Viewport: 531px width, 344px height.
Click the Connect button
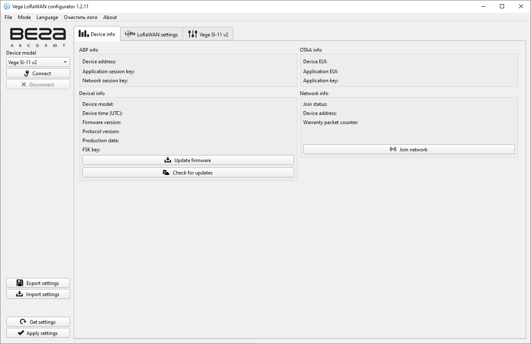38,73
